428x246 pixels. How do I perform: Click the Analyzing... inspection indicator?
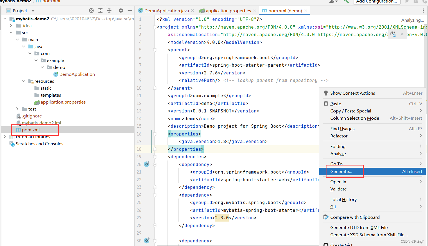[412, 20]
